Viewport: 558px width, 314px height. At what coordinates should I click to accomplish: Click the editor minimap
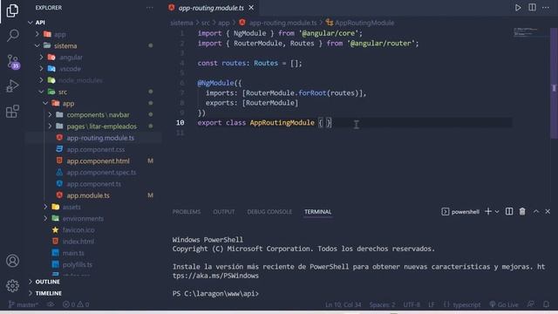[530, 32]
